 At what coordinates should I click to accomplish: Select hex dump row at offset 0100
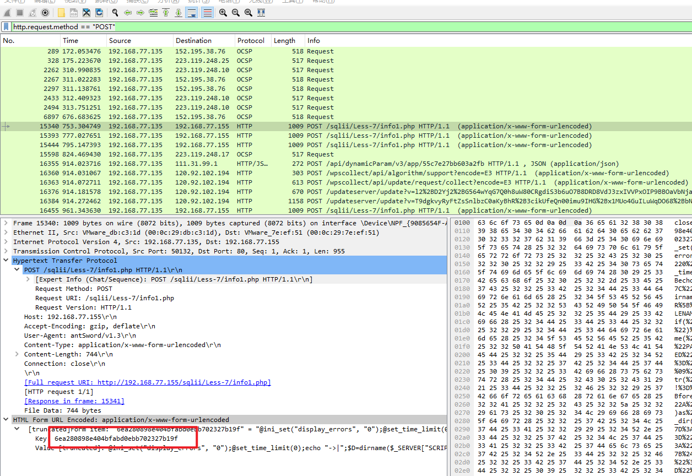coord(573,223)
